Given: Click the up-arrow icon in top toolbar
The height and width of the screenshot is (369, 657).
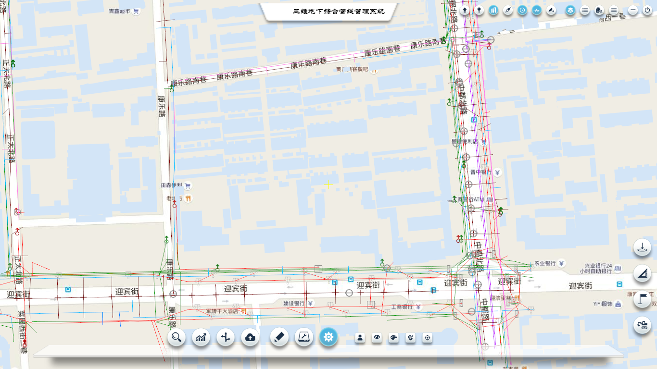Looking at the screenshot, I should pos(465,10).
